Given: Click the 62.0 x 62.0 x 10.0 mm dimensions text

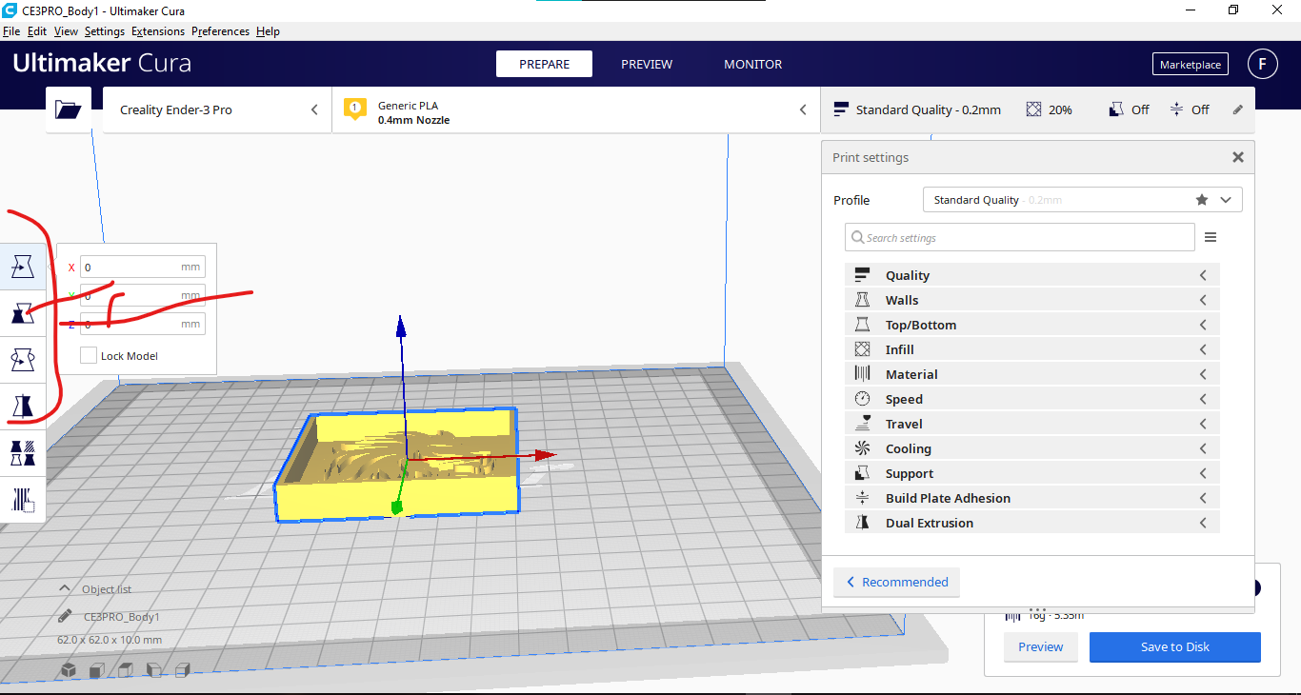Looking at the screenshot, I should tap(110, 640).
